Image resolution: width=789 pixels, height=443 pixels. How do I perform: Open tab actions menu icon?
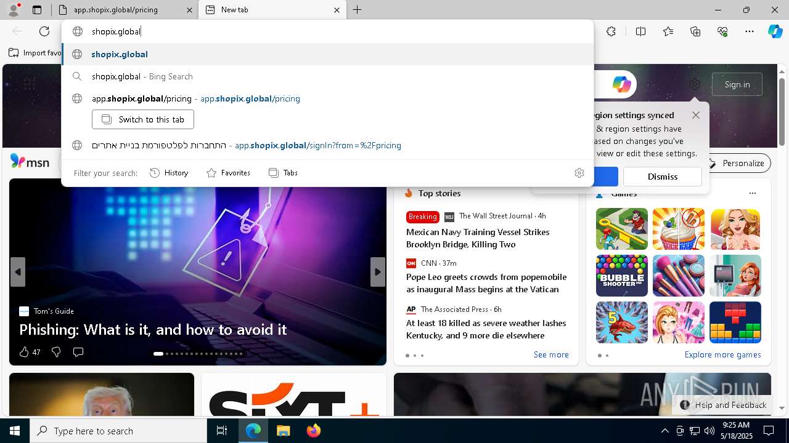click(37, 10)
